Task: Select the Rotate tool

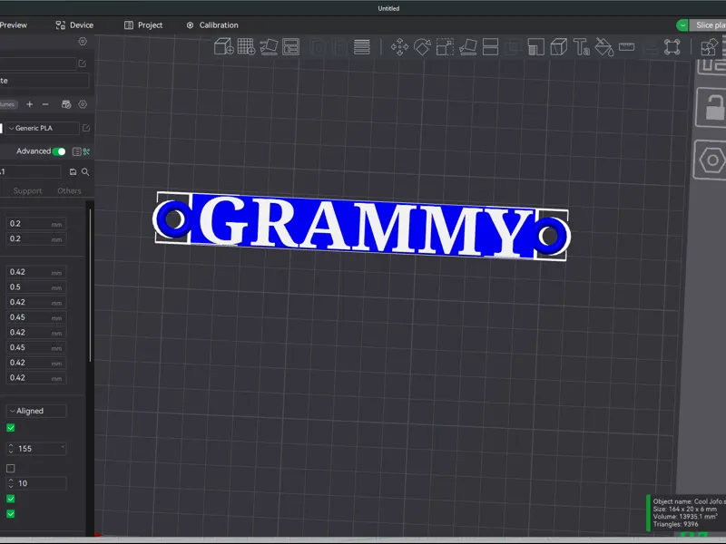Action: click(x=422, y=47)
